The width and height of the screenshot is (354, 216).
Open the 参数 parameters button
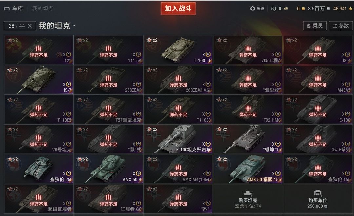341,26
